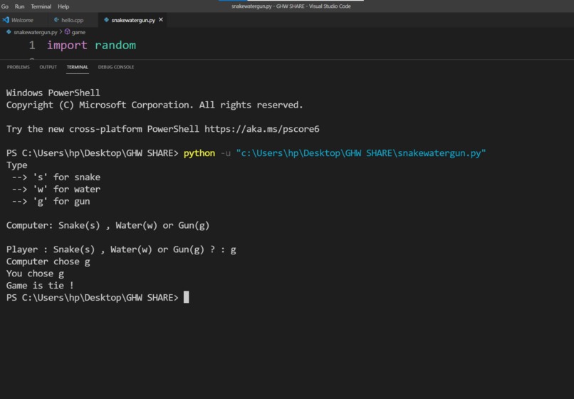
Task: Open the https://aka.ms/pscore6 link in the terminal
Action: point(262,129)
